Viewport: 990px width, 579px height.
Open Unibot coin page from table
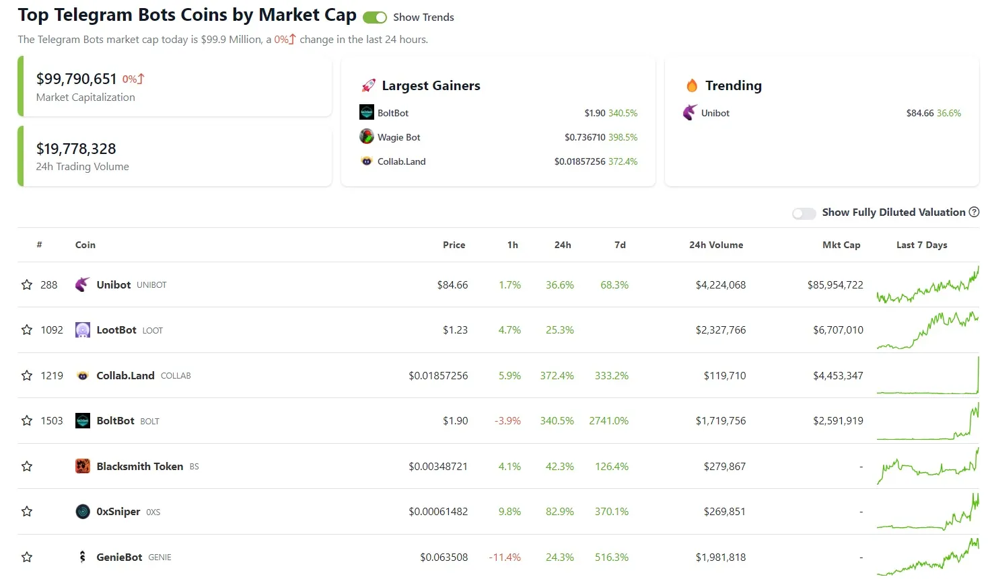[114, 285]
